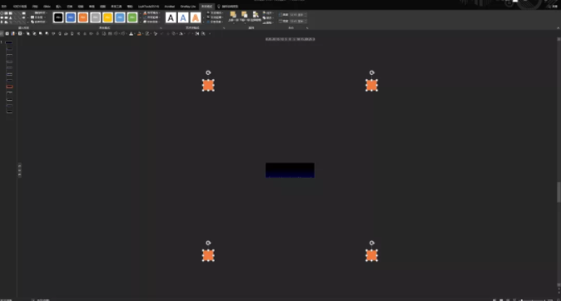
Task: Open the Text Fill dropdown
Action: click(216, 12)
